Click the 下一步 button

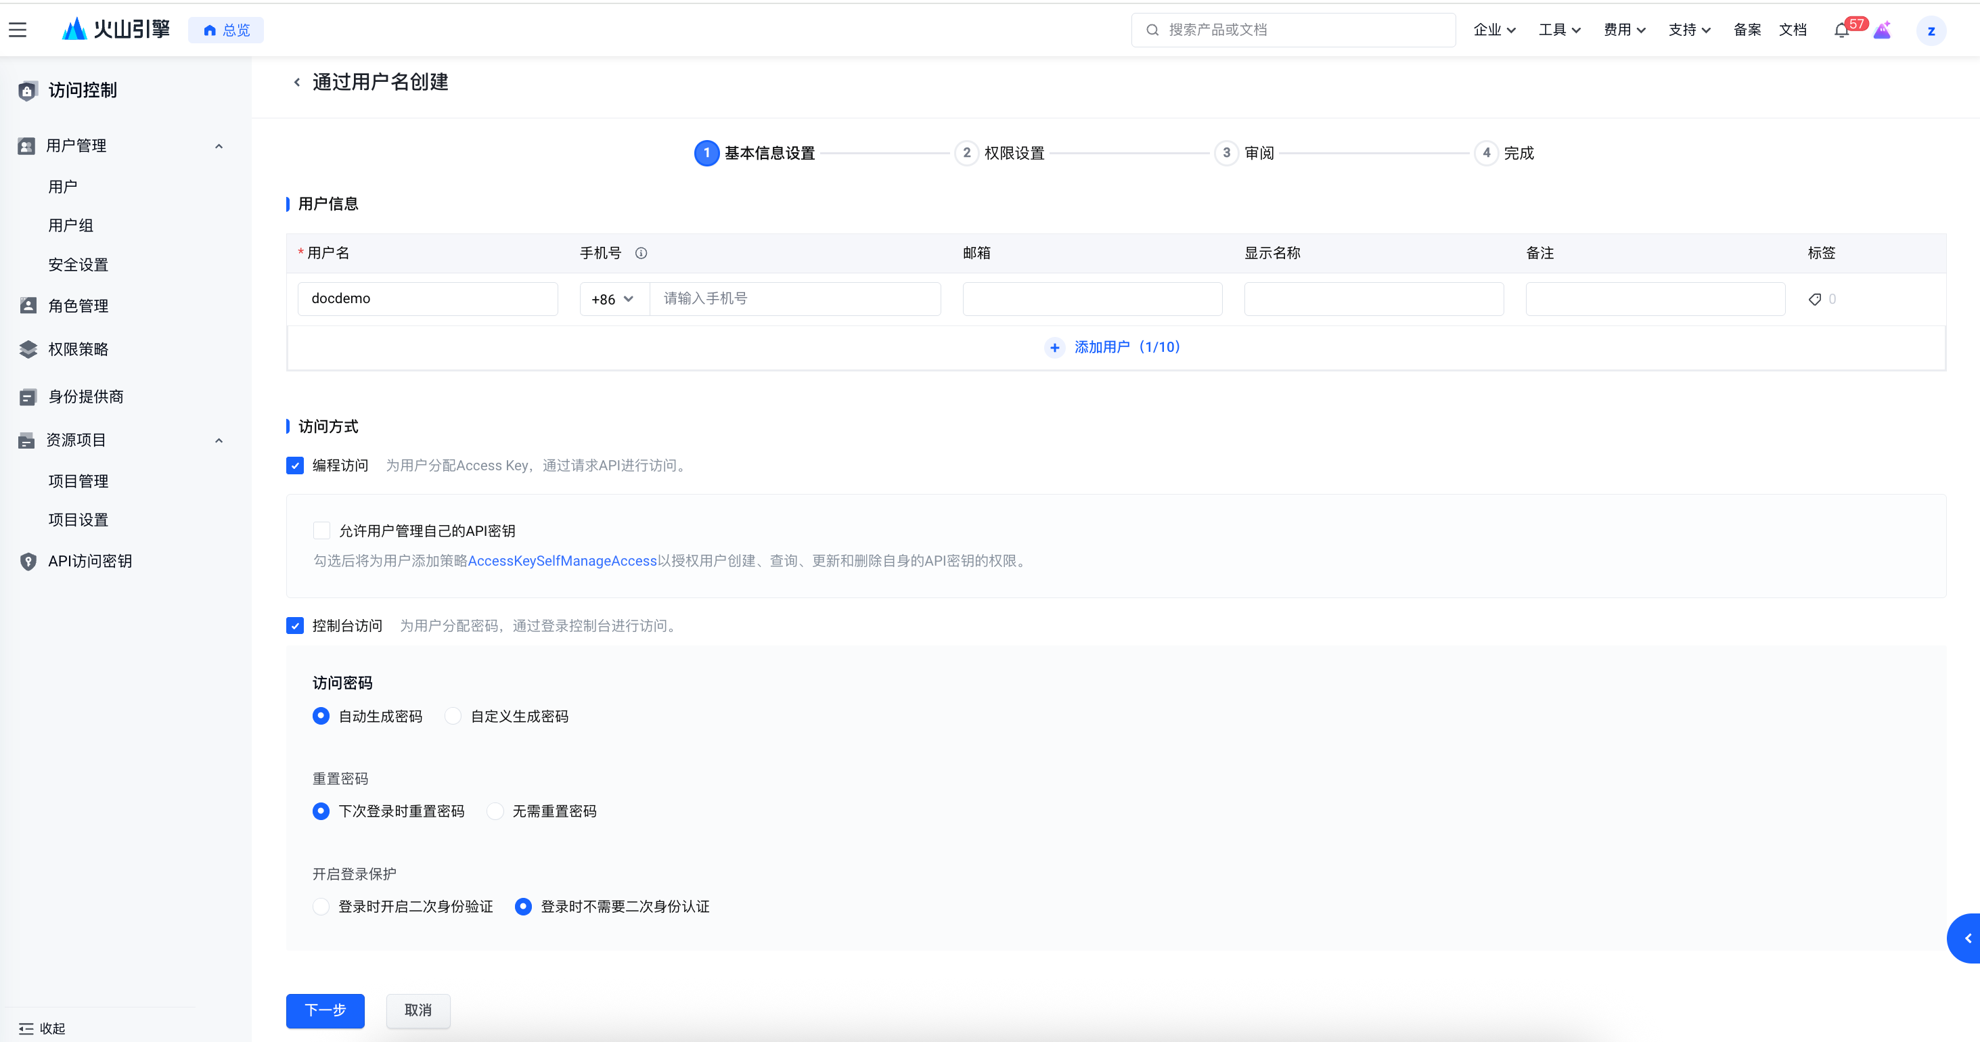coord(325,1010)
